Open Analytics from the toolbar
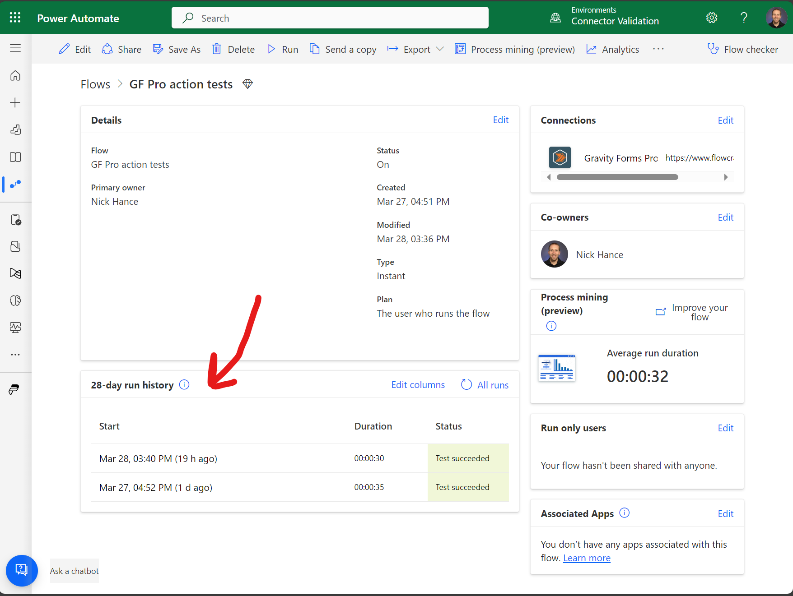The height and width of the screenshot is (596, 793). tap(613, 49)
